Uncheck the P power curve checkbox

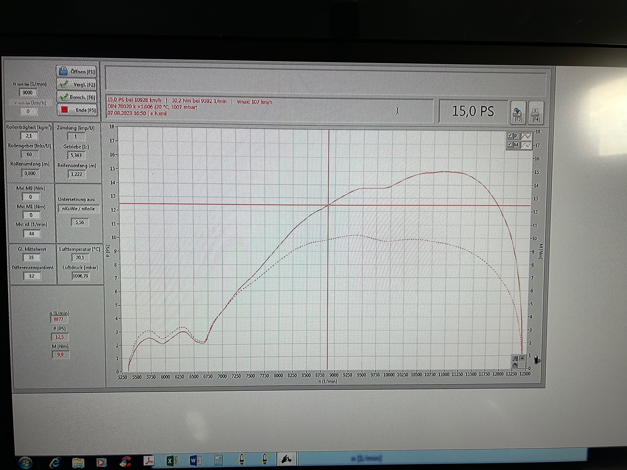click(x=510, y=136)
